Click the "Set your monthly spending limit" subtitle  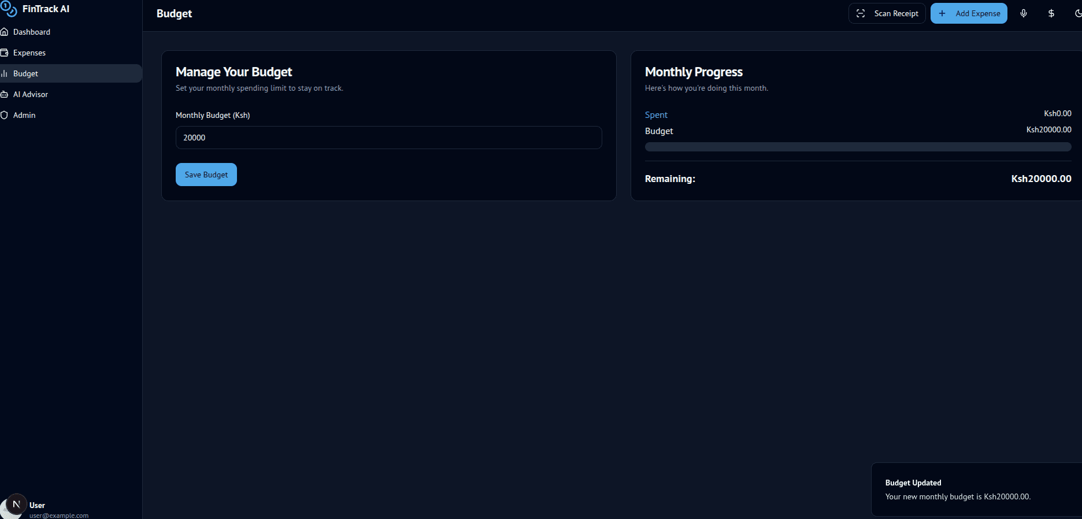(260, 88)
